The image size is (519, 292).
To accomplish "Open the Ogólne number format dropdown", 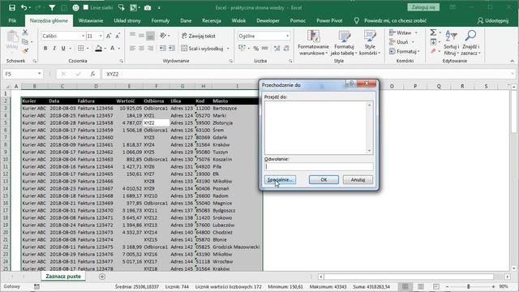I will click(x=287, y=36).
